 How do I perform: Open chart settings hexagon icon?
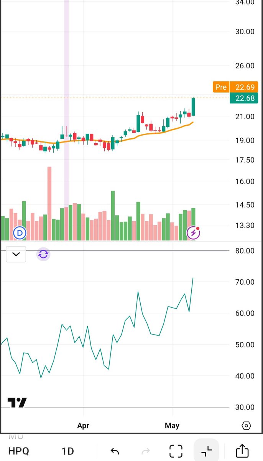pyautogui.click(x=247, y=426)
